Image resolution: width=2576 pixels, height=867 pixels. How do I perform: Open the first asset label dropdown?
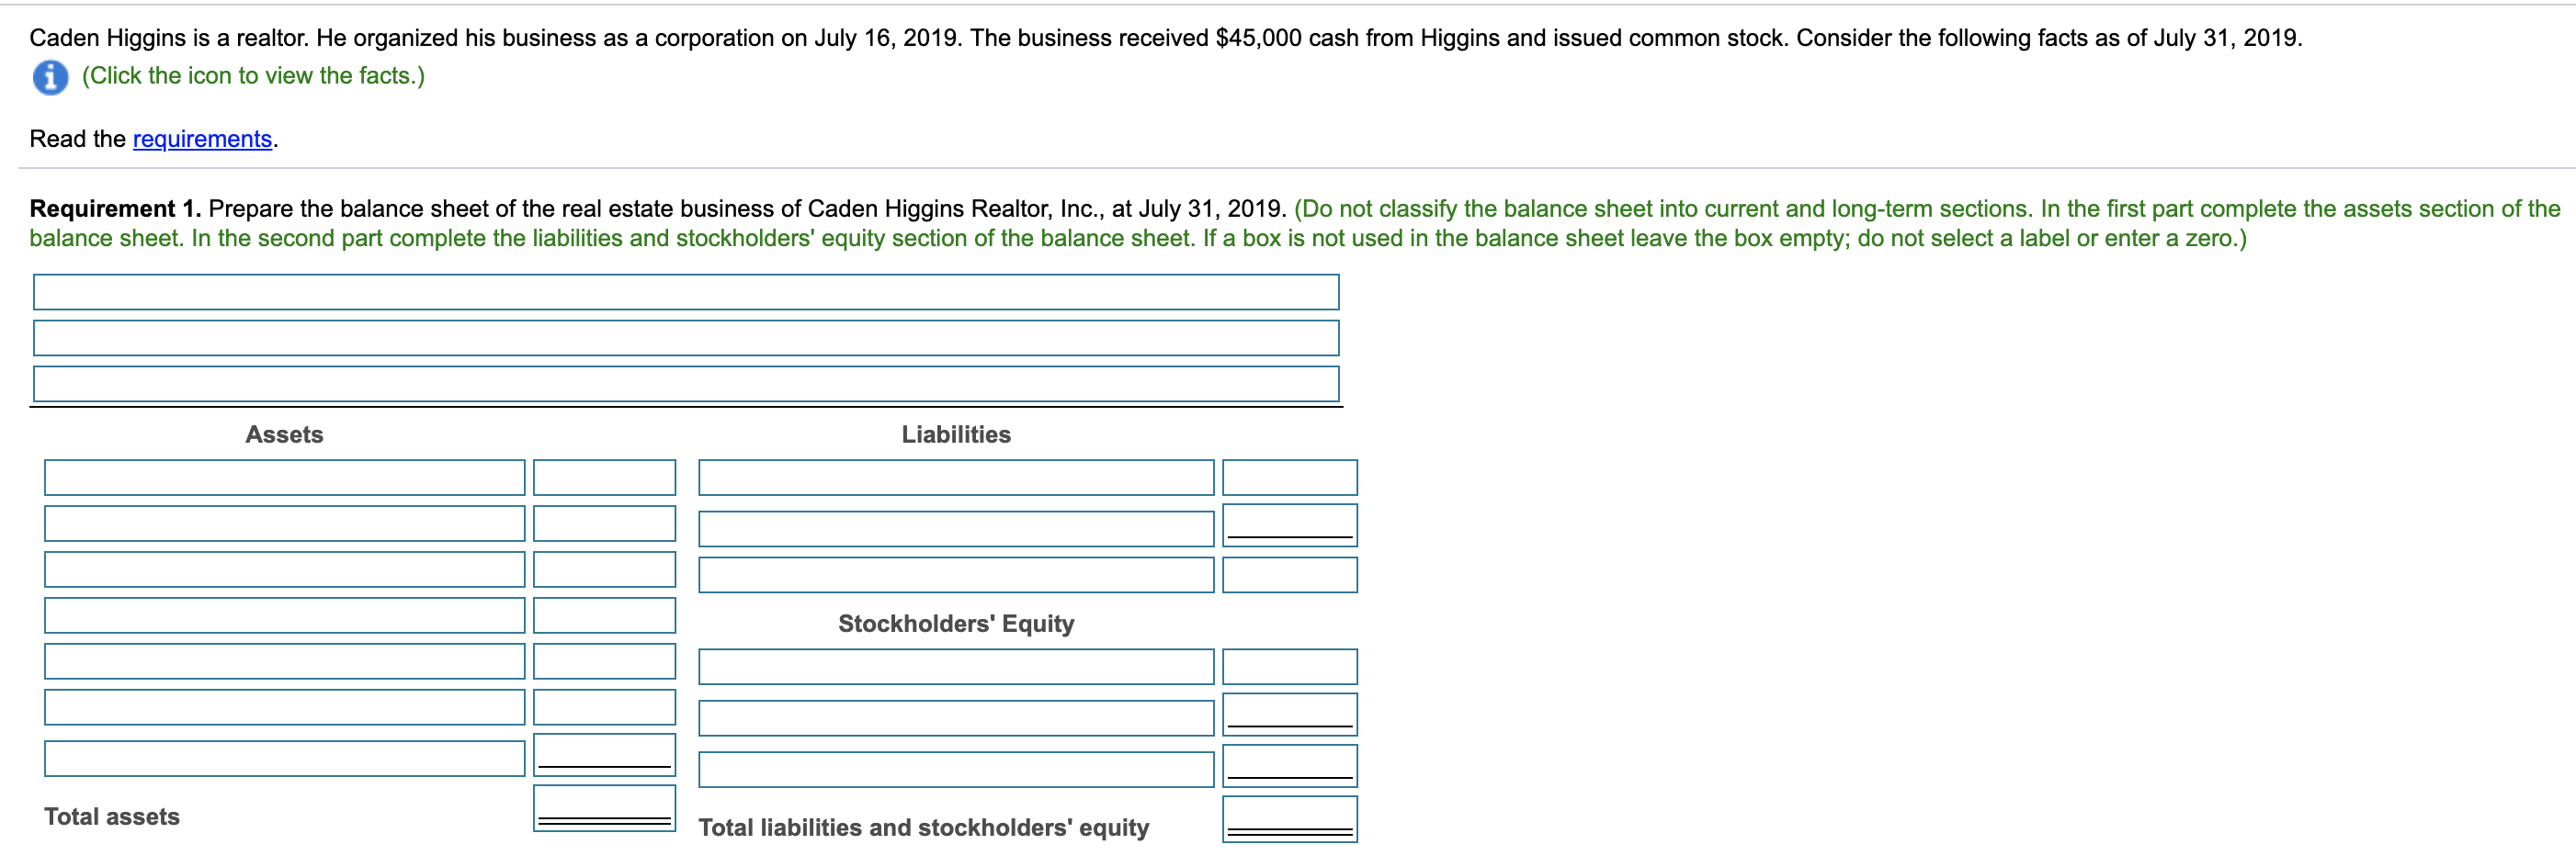(286, 478)
